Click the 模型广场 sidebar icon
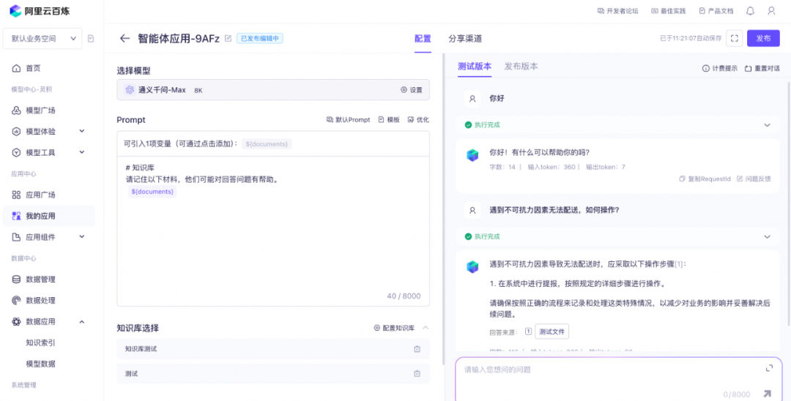 16,110
